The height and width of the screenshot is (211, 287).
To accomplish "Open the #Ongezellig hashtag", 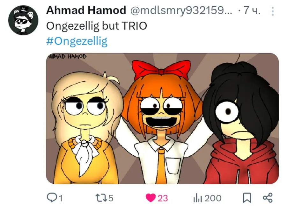I will [77, 41].
